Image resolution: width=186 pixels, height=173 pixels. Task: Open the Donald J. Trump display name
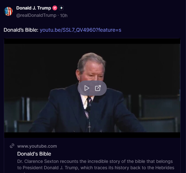(34, 8)
